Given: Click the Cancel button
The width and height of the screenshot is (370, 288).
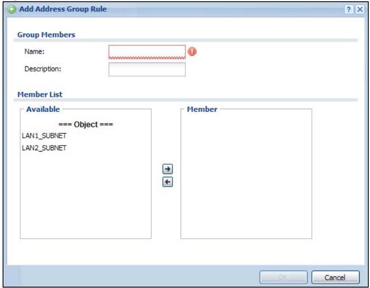Looking at the screenshot, I should coord(335,277).
